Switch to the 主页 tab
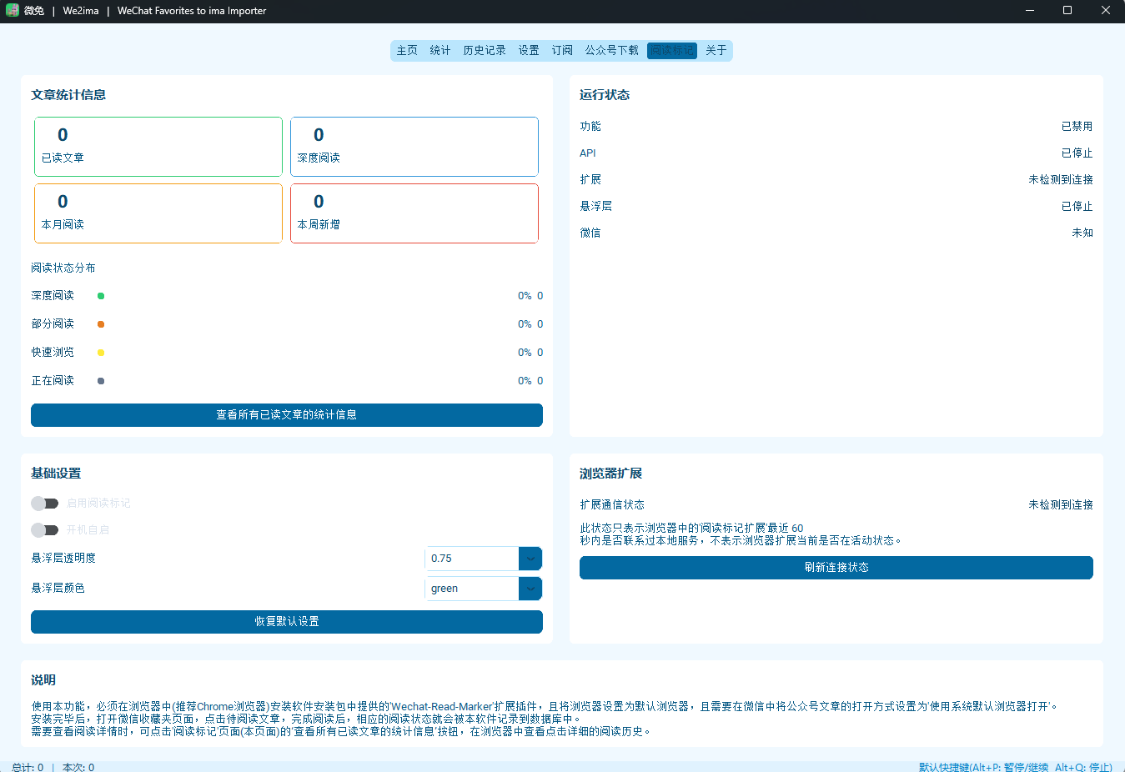The image size is (1125, 772). click(407, 51)
